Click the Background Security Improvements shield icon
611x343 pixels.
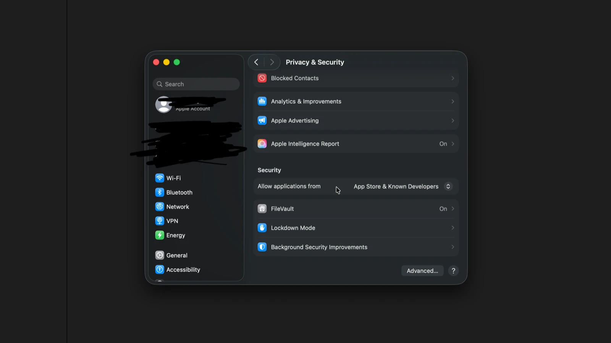tap(262, 247)
